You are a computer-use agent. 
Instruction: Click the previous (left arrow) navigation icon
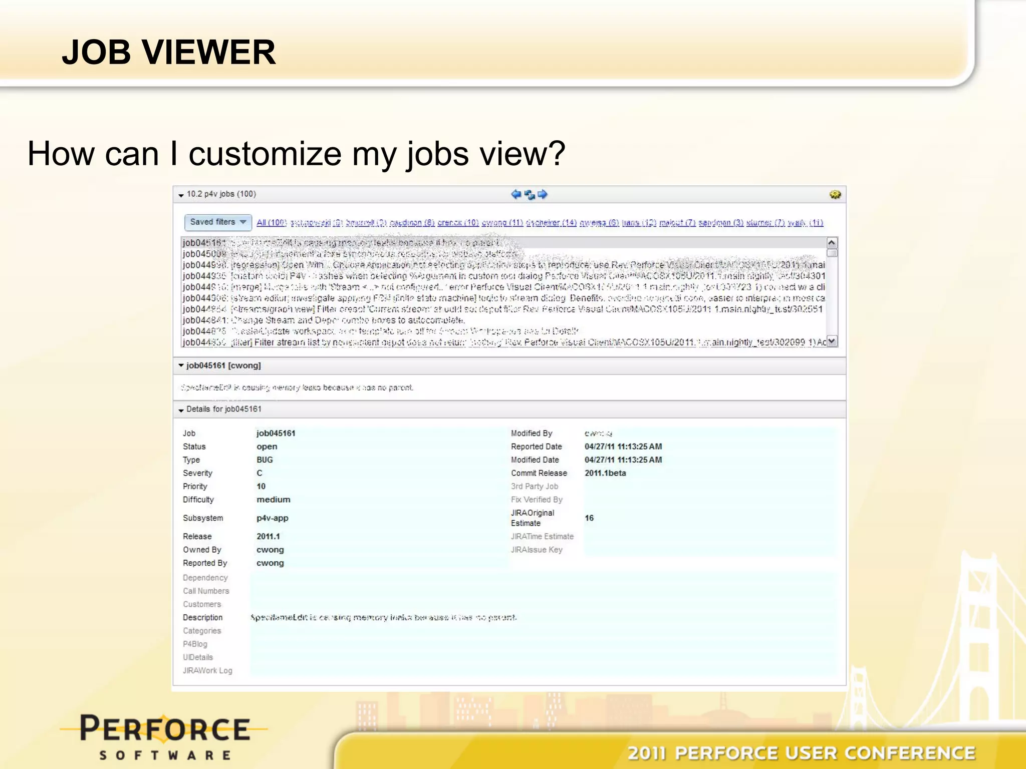516,194
